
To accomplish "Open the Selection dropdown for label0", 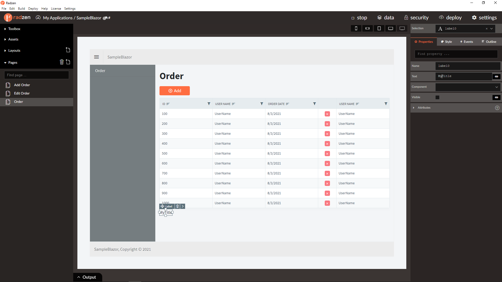I will [491, 28].
